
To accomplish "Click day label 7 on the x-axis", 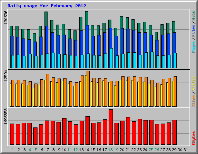I will click(48, 150).
